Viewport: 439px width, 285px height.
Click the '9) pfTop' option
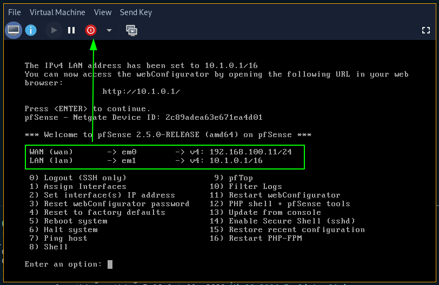tap(234, 178)
